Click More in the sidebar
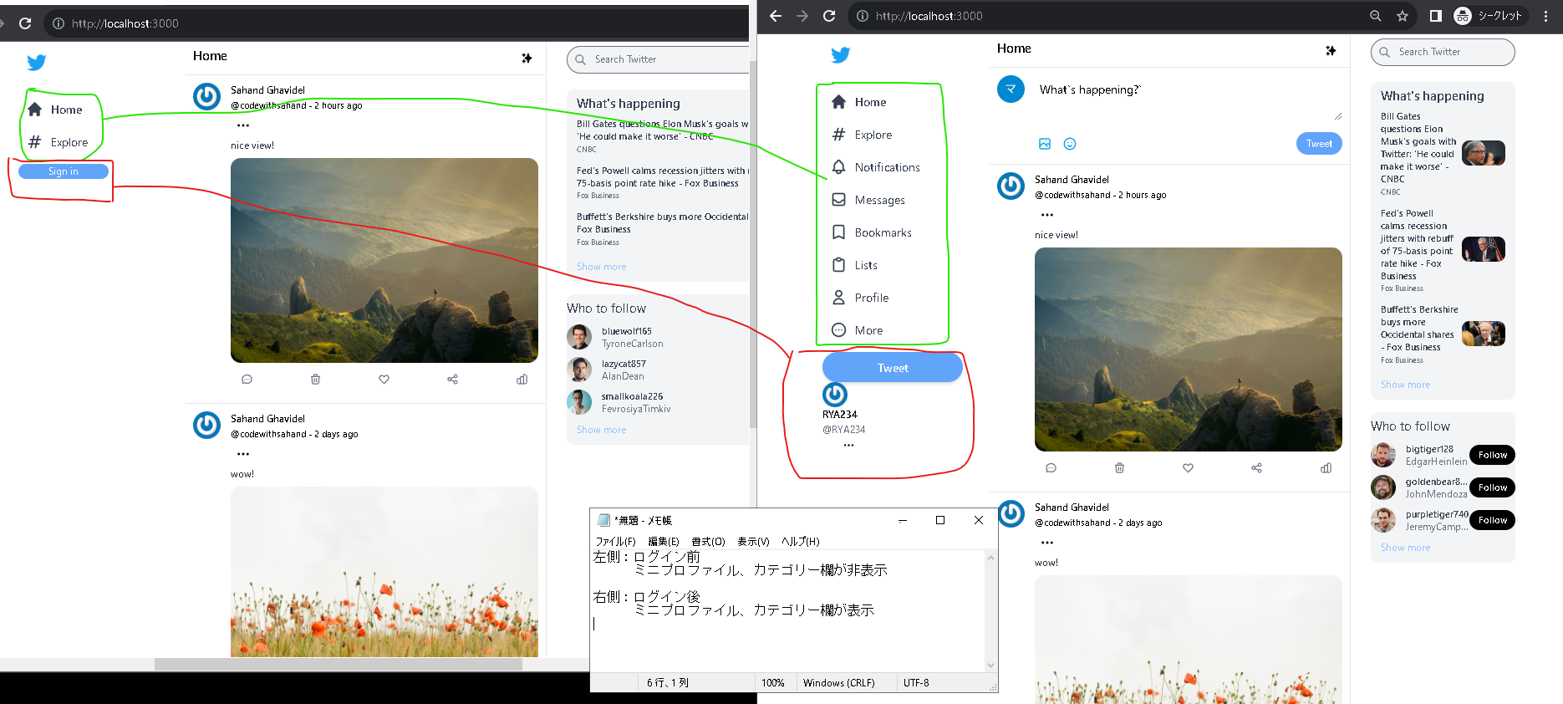Image resolution: width=1563 pixels, height=704 pixels. 858,330
